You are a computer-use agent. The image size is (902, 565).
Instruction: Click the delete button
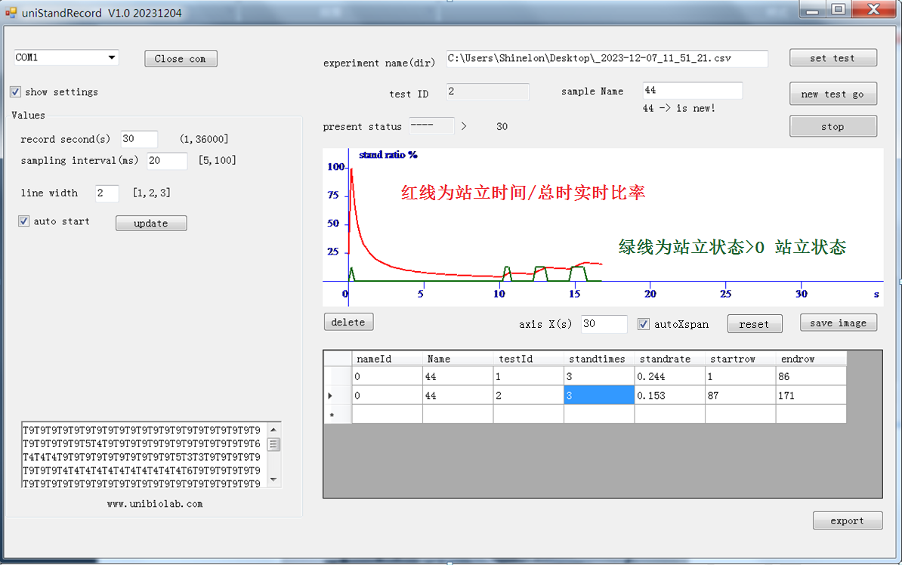click(x=348, y=323)
